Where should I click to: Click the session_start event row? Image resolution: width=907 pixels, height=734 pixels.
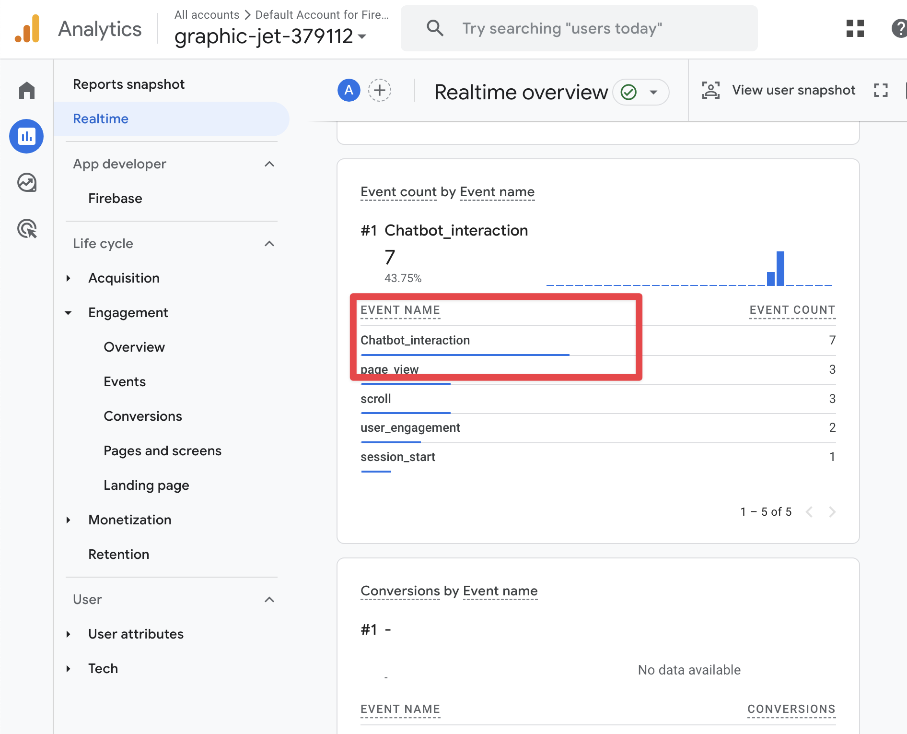[x=598, y=457]
